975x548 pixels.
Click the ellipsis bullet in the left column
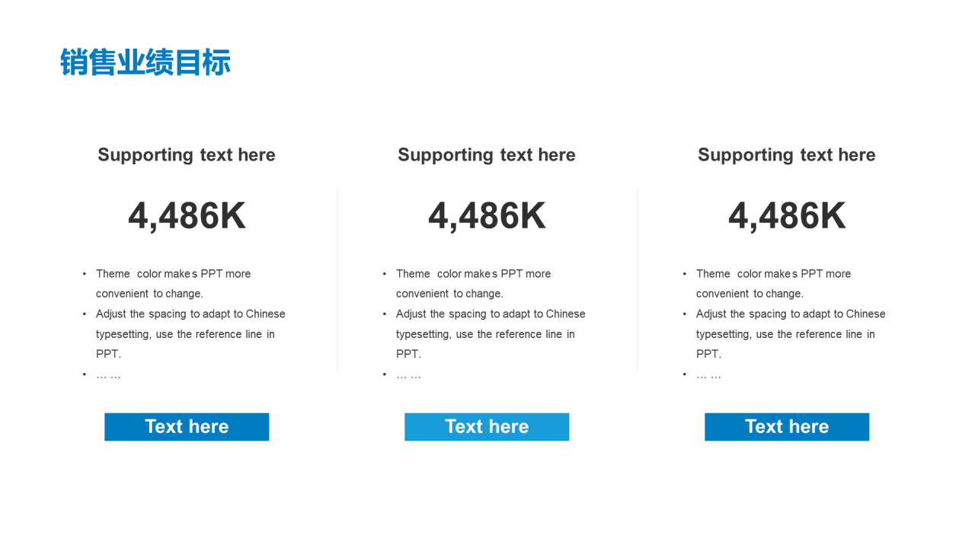pyautogui.click(x=102, y=374)
